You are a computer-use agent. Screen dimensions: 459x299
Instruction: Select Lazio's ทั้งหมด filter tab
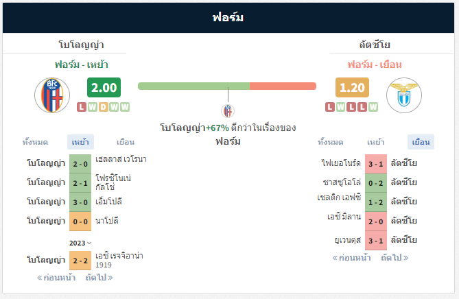331,142
